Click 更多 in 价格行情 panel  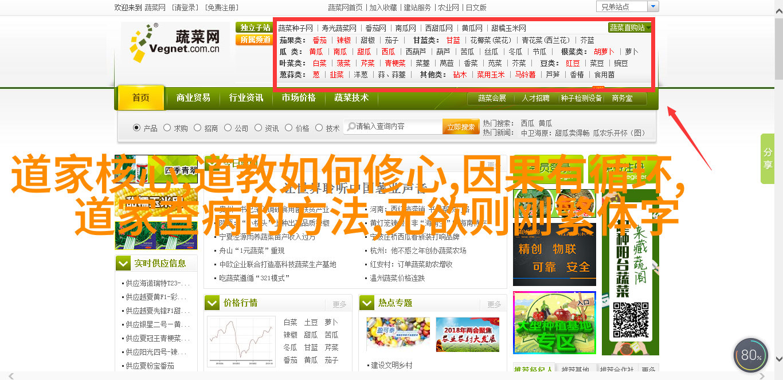pos(339,304)
